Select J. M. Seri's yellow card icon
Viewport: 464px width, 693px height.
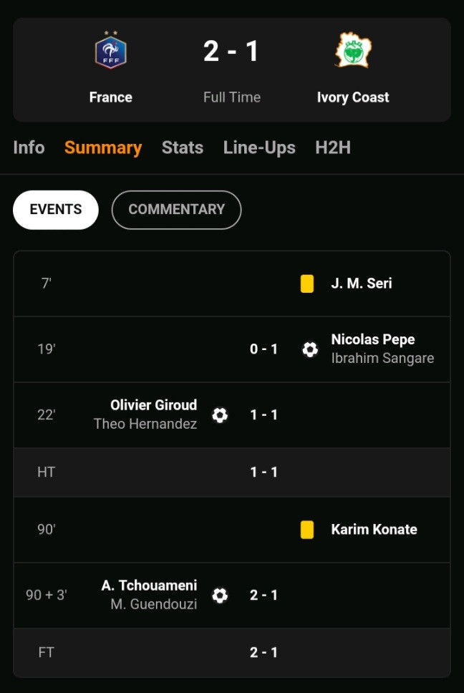pyautogui.click(x=307, y=283)
